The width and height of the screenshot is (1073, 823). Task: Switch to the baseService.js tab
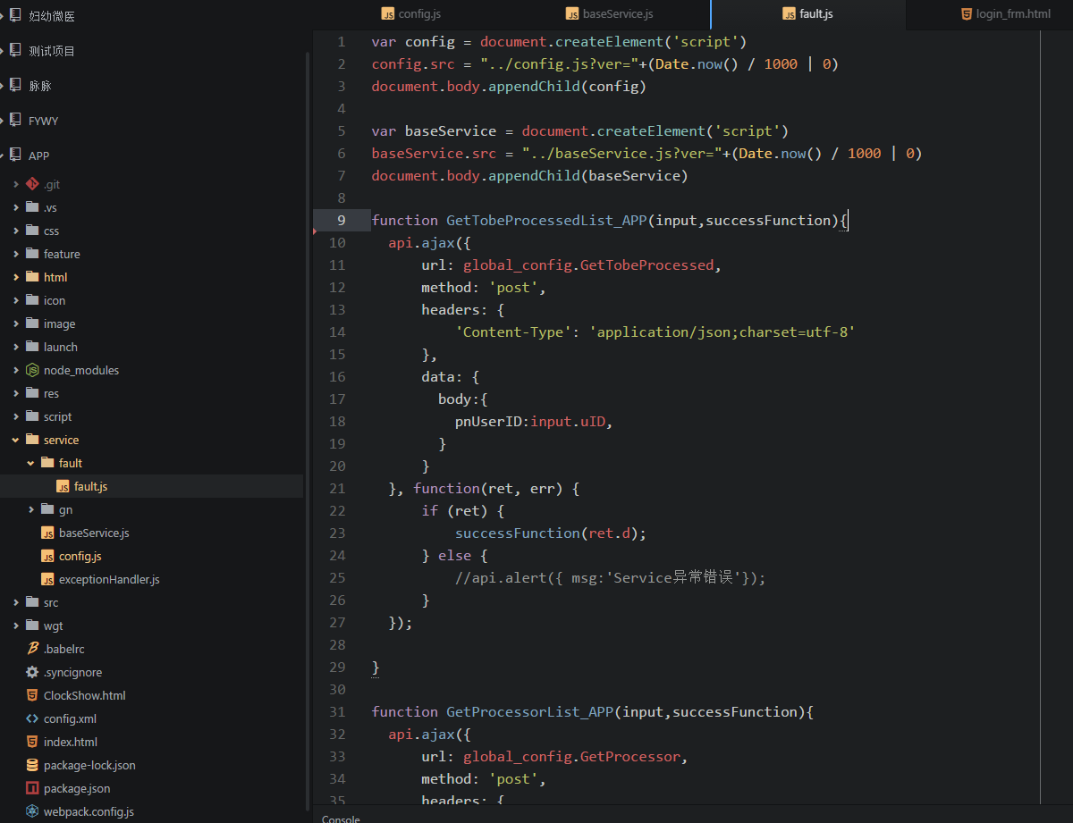coord(610,14)
